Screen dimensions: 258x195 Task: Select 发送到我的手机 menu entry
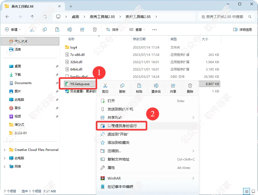pyautogui.click(x=148, y=109)
